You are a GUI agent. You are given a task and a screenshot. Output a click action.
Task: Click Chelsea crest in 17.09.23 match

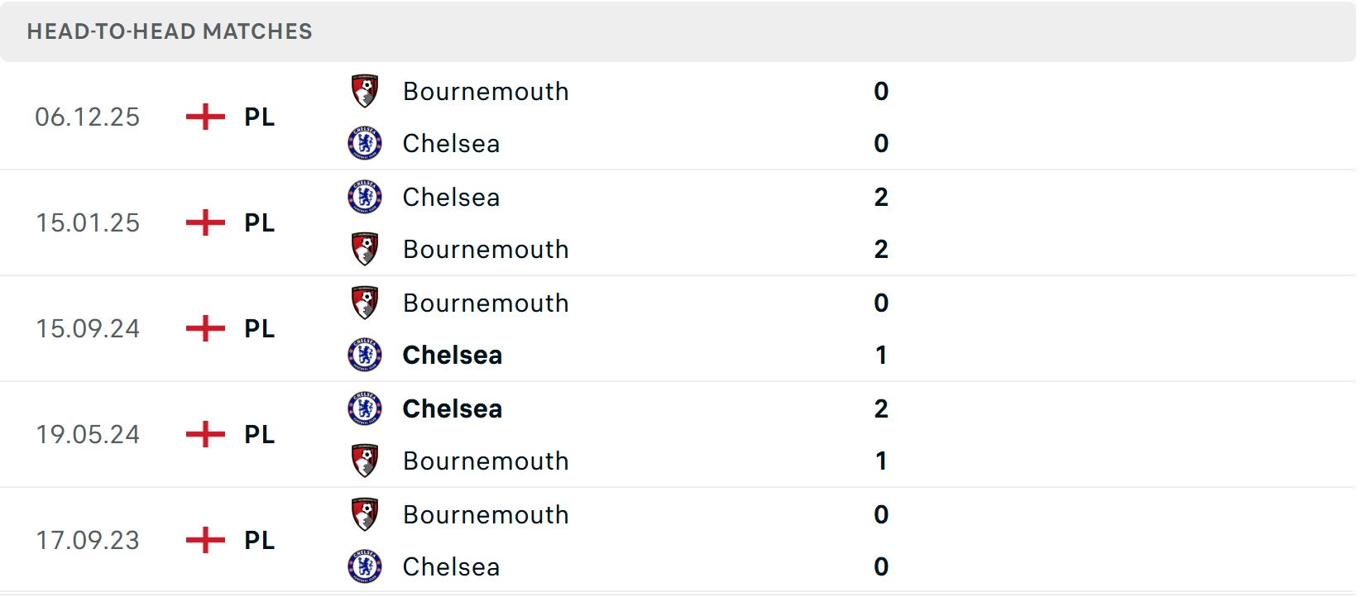(365, 567)
